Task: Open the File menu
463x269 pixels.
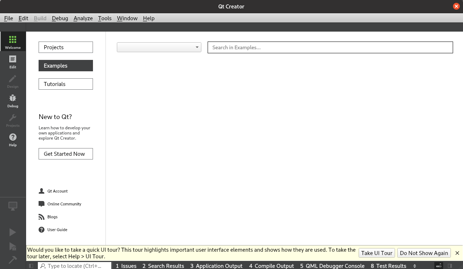Action: (8, 18)
